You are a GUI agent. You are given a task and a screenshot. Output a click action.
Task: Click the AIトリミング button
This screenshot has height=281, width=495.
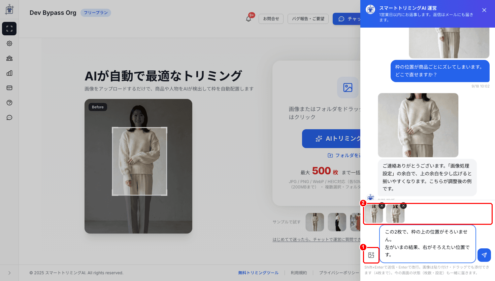331,139
